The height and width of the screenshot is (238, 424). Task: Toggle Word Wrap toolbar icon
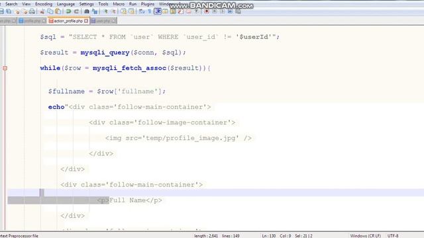[x=142, y=11]
